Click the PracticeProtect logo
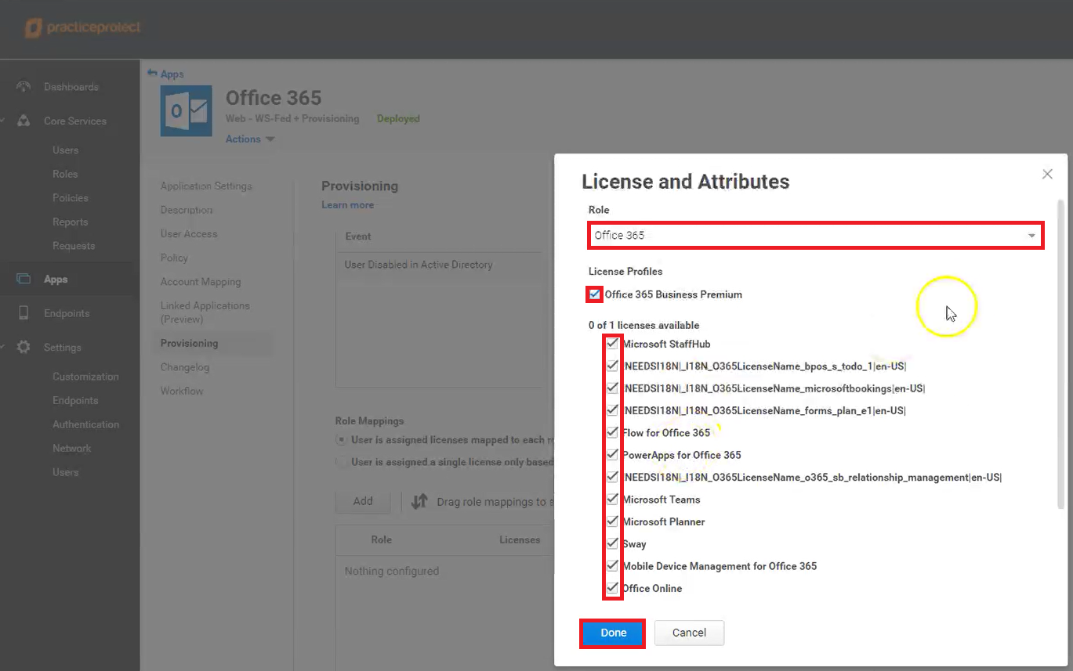 point(83,28)
